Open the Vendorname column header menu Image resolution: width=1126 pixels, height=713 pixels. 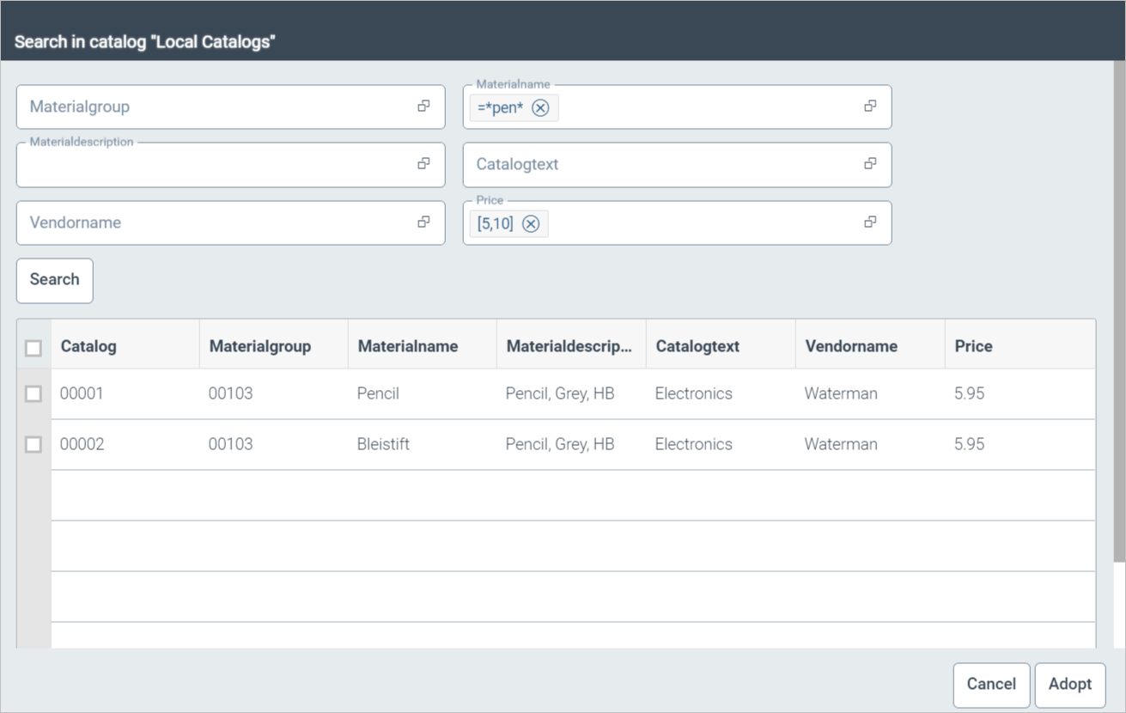(x=851, y=346)
